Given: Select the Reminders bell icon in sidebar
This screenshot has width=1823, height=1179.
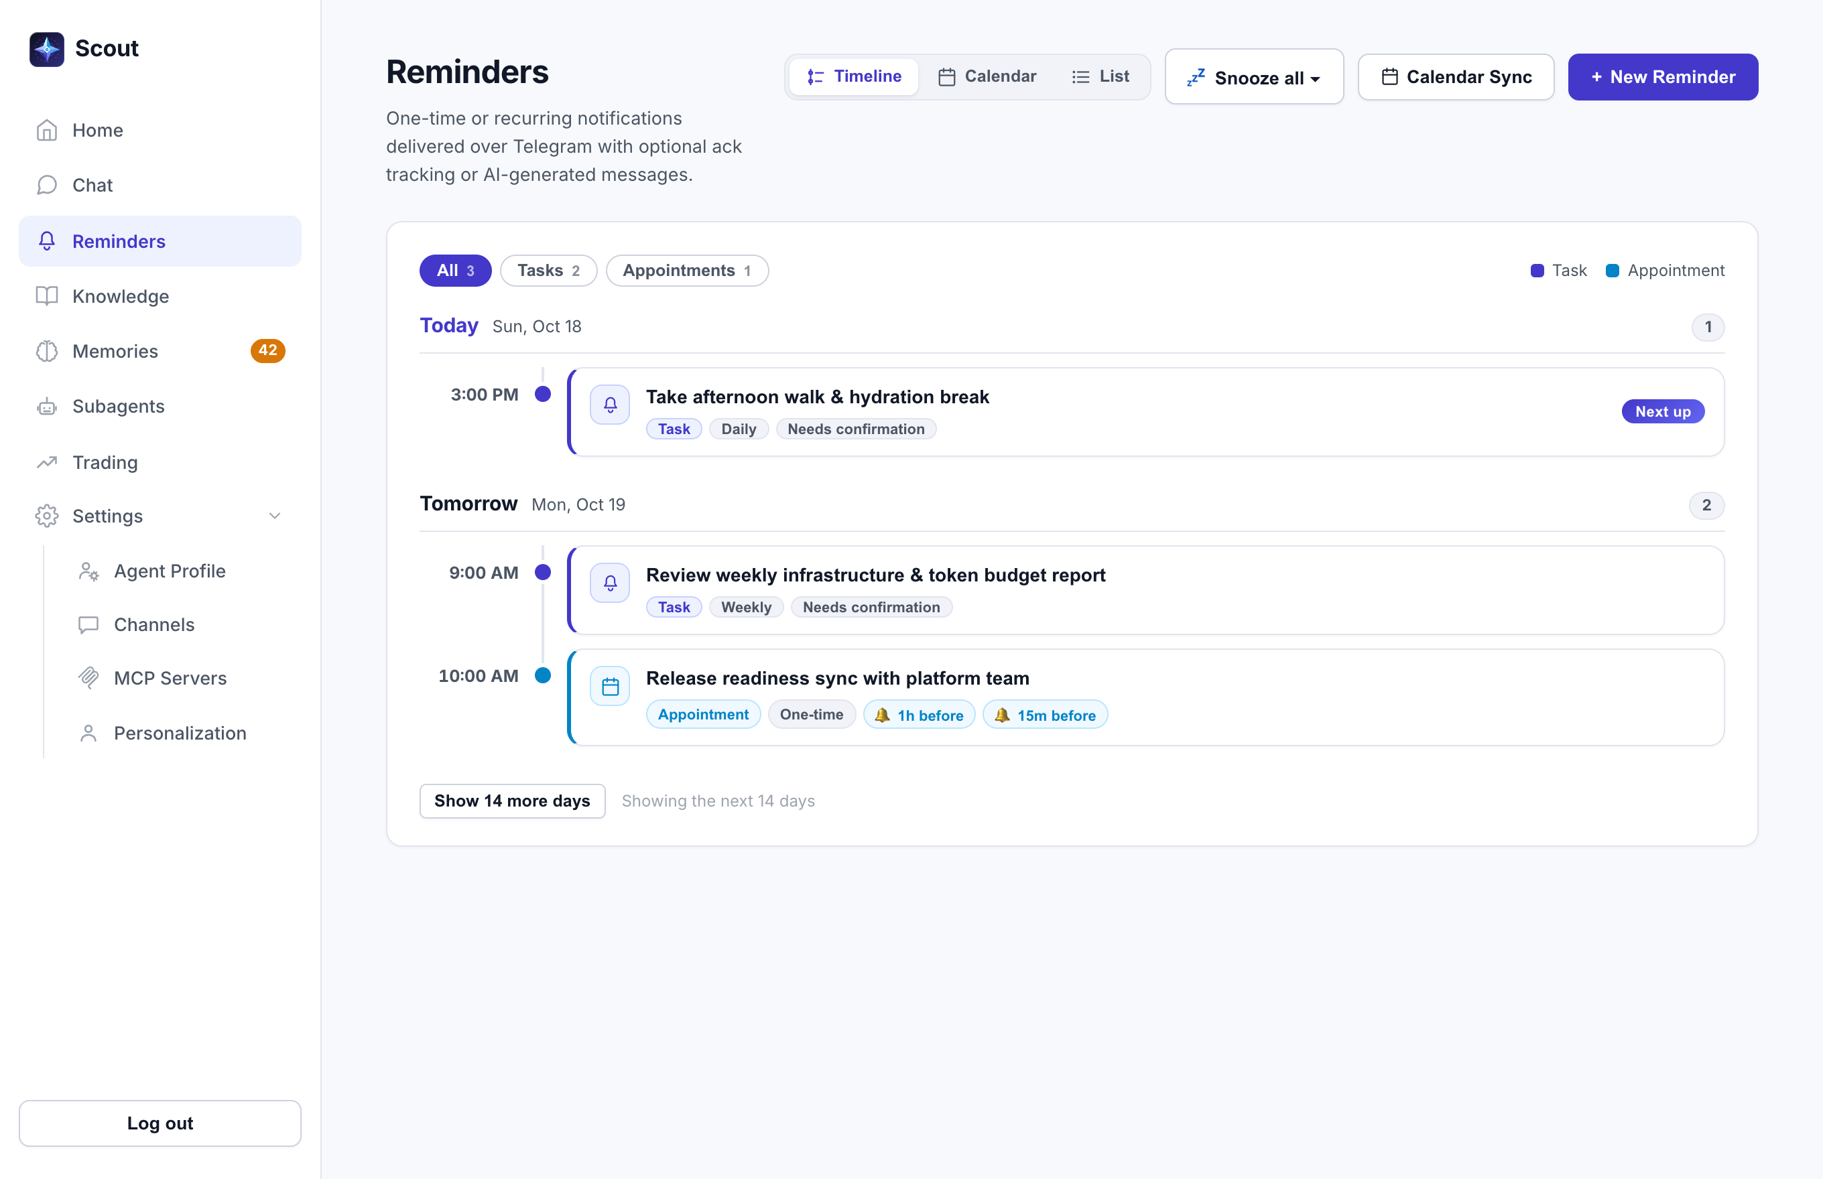Looking at the screenshot, I should click(47, 241).
